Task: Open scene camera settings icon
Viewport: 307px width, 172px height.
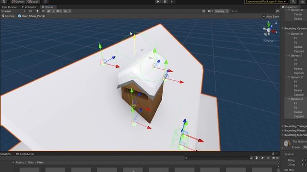Action: (209, 11)
